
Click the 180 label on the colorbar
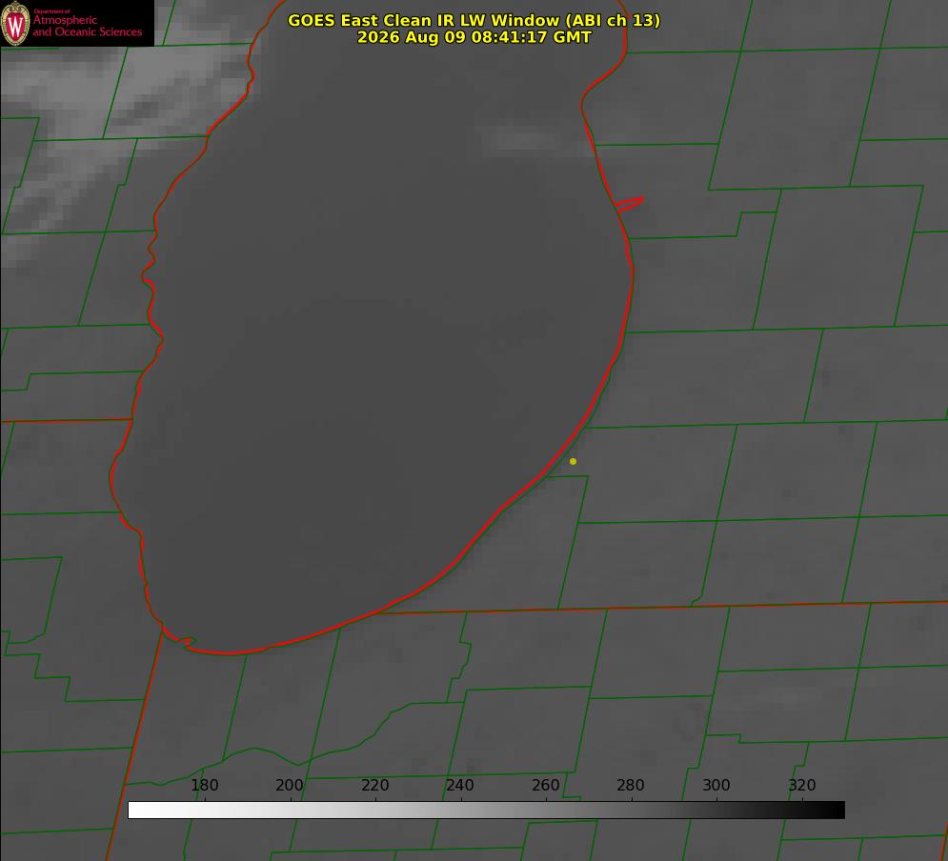(204, 785)
